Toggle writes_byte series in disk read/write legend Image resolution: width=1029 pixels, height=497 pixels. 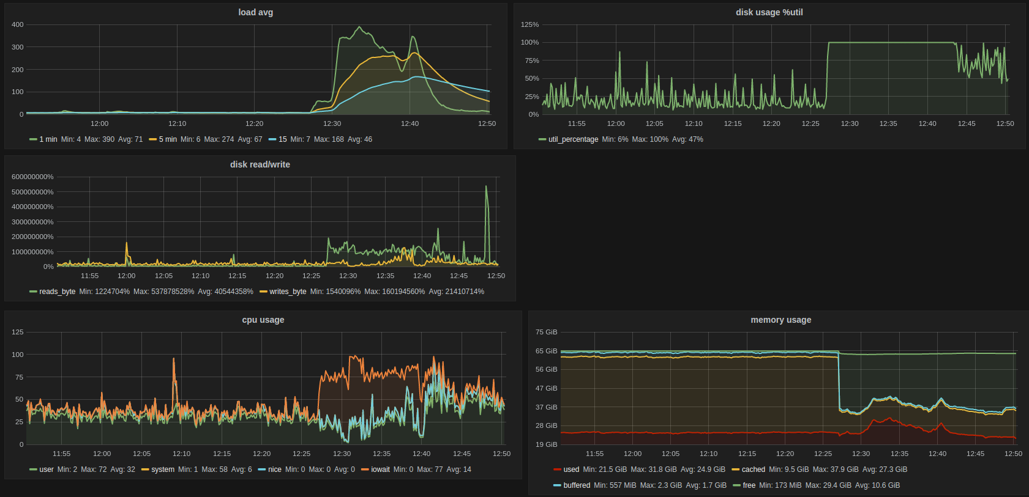288,292
